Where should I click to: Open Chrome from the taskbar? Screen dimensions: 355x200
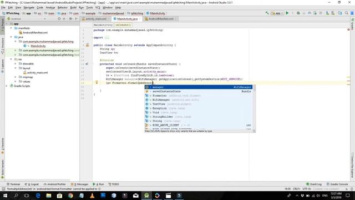70,196
